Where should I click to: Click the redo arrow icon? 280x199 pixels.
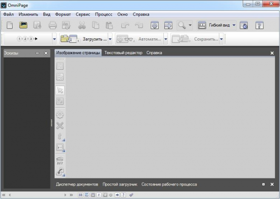[139, 25]
